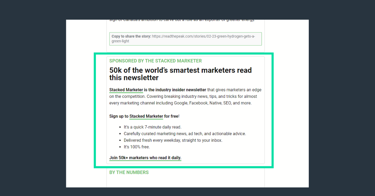Click the BY THE NUMBERS section header
The height and width of the screenshot is (196, 375).
129,172
